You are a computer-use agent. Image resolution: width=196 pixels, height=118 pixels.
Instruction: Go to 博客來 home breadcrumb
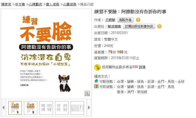coord(6,4)
